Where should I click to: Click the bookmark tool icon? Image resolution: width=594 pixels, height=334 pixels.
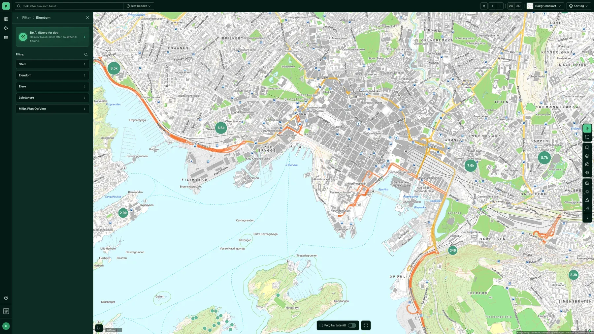pos(587,148)
